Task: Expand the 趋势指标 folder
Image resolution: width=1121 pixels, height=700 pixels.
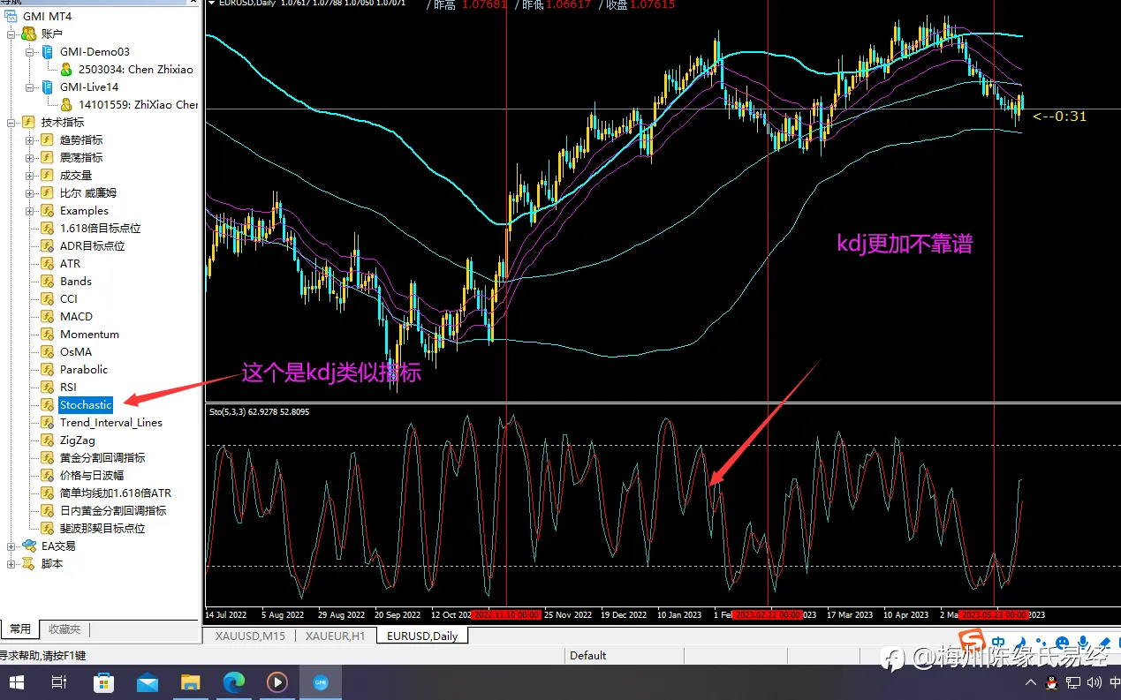Action: (30, 139)
